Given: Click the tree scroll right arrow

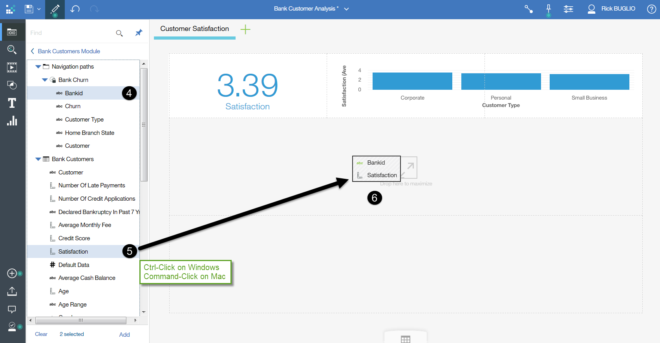Looking at the screenshot, I should [135, 320].
